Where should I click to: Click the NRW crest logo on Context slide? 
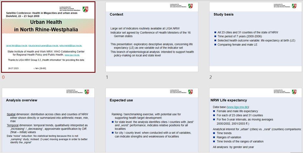191,6
